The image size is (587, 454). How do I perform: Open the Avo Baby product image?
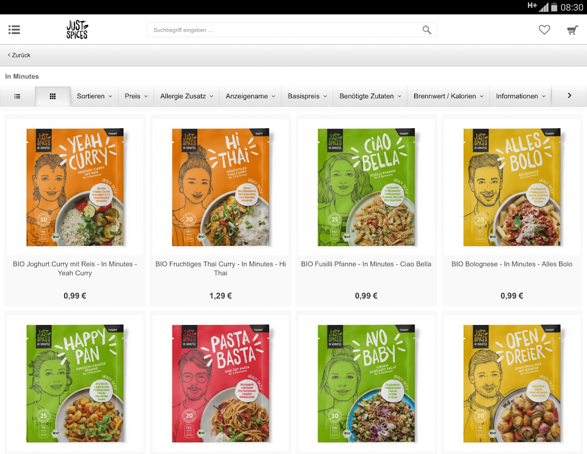(366, 383)
